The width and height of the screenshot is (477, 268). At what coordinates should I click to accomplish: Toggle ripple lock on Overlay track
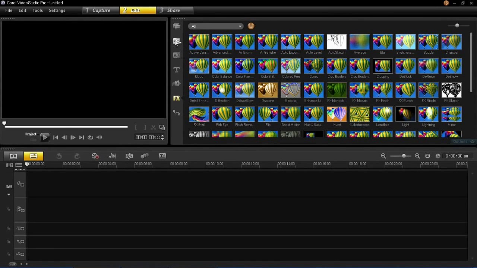click(x=9, y=209)
